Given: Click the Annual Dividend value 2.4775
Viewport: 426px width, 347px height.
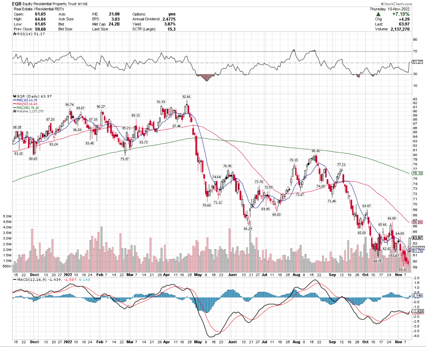Looking at the screenshot, I should pyautogui.click(x=169, y=19).
